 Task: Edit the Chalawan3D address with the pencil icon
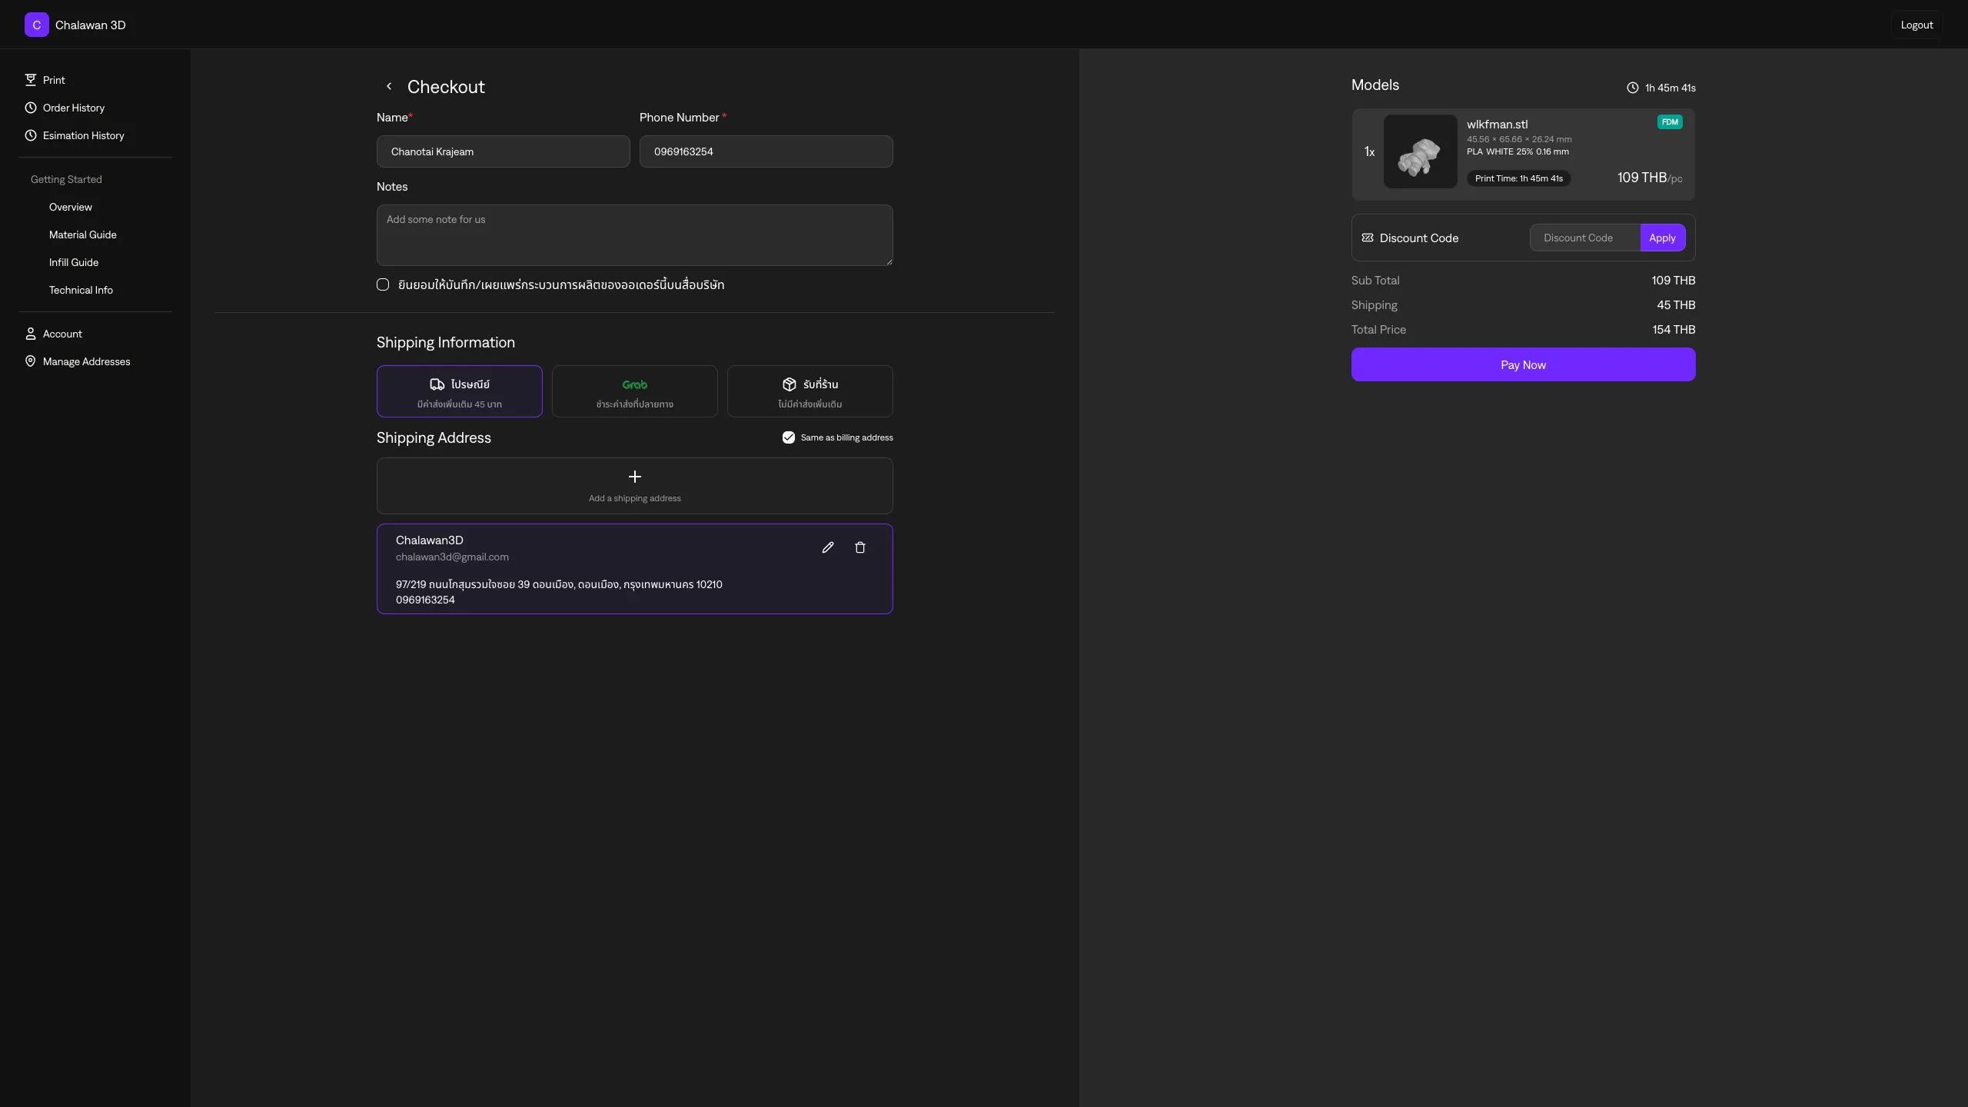click(x=827, y=547)
